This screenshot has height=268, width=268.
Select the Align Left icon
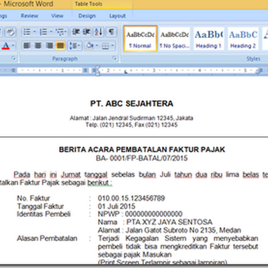coord(27,45)
